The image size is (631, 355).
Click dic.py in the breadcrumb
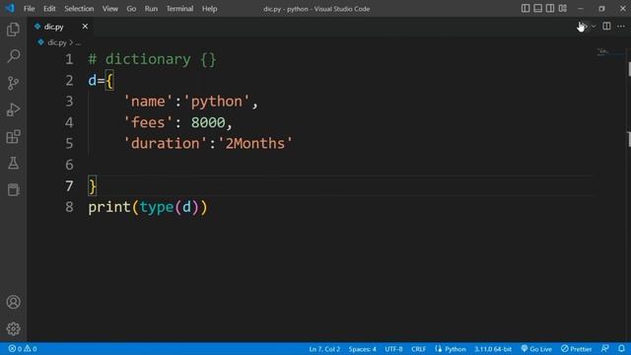coord(57,42)
